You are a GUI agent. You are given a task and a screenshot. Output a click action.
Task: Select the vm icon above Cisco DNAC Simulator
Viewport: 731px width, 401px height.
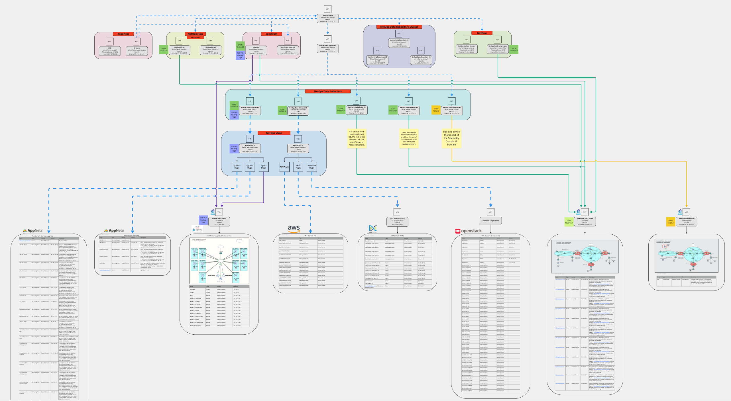[397, 212]
